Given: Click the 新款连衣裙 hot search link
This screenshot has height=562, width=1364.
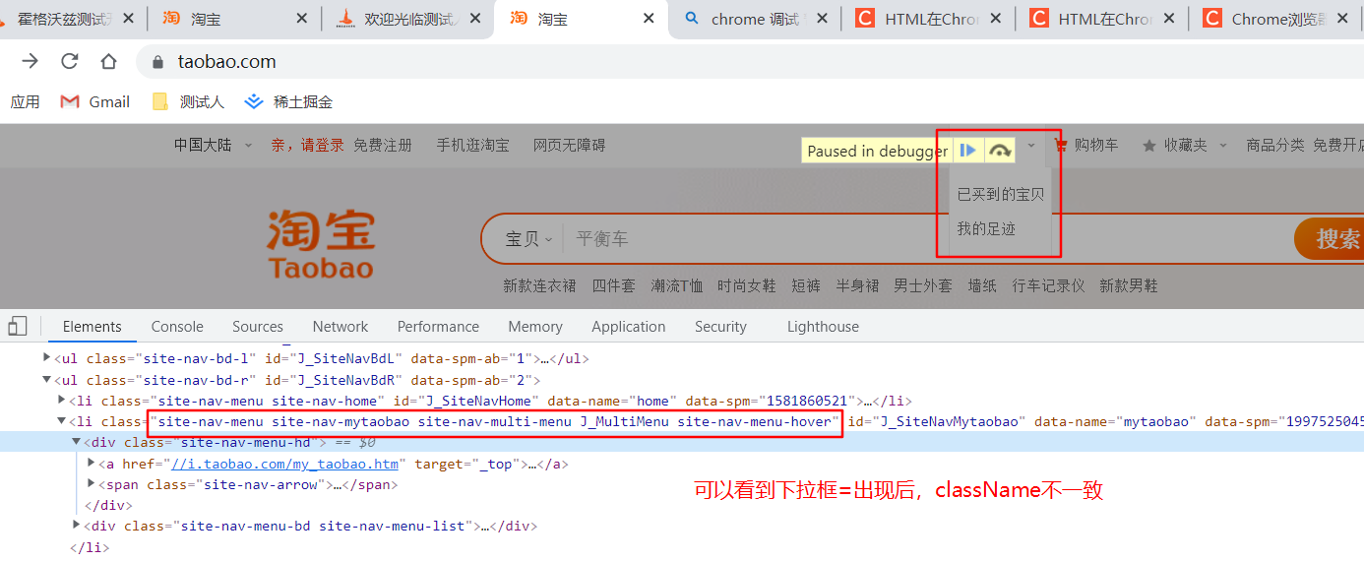Looking at the screenshot, I should pyautogui.click(x=539, y=285).
